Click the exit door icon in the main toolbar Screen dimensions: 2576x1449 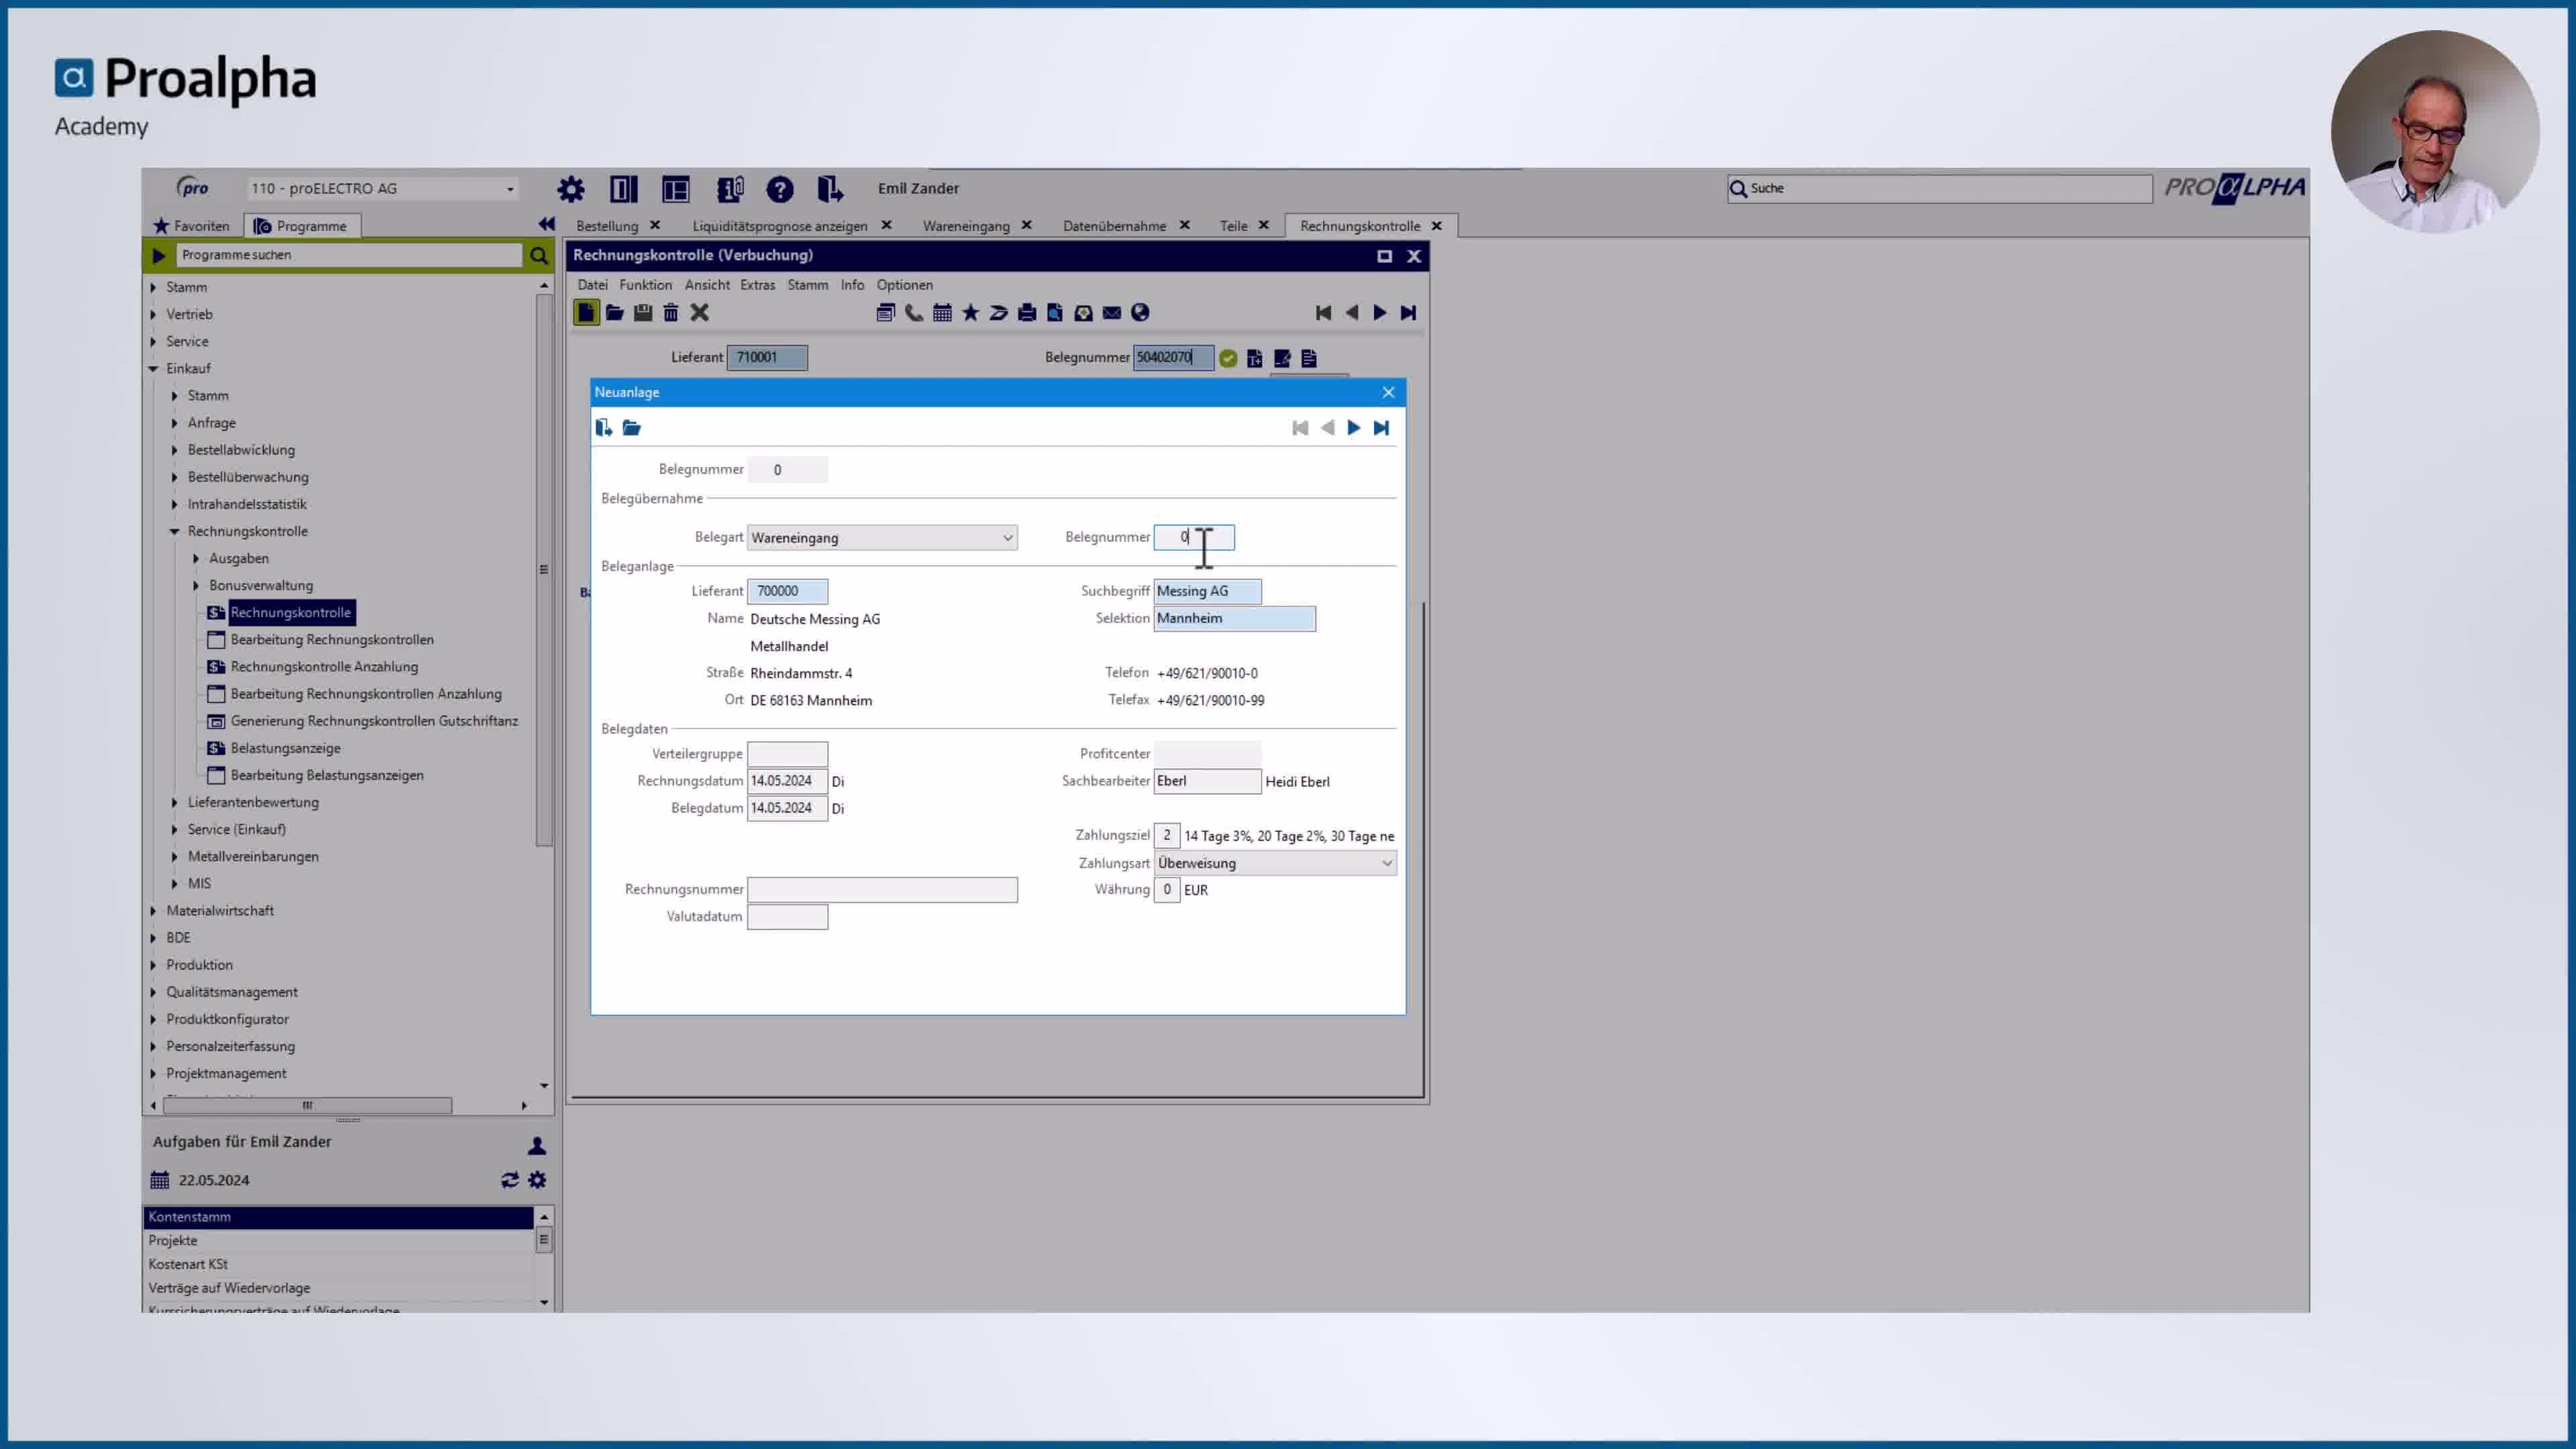click(830, 189)
